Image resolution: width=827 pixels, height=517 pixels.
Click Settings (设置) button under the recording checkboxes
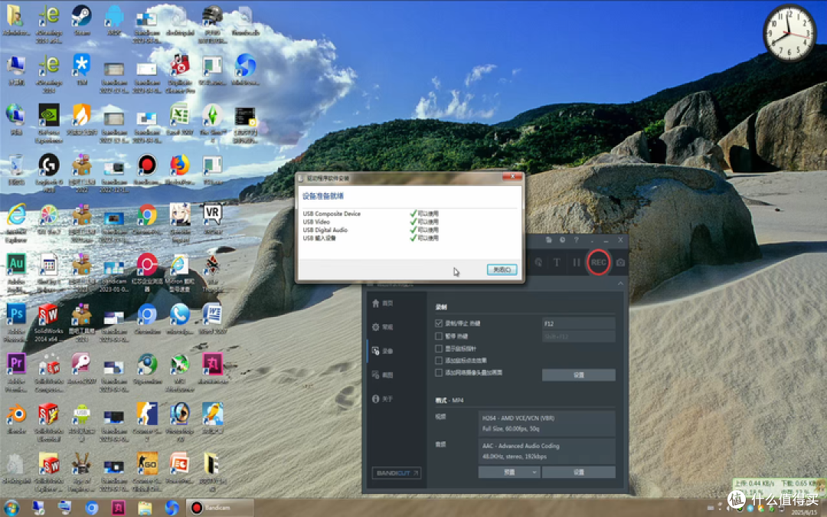[x=579, y=375]
